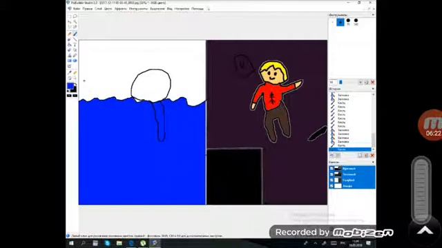Select the Красный channel row

click(352, 168)
